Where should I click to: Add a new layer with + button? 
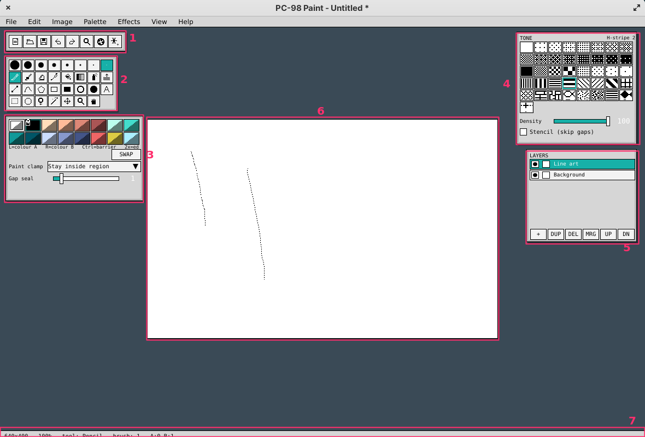(538, 234)
